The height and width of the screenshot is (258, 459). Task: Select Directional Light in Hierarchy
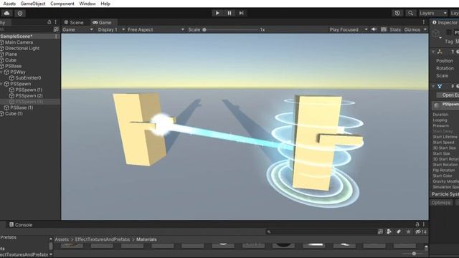click(22, 48)
